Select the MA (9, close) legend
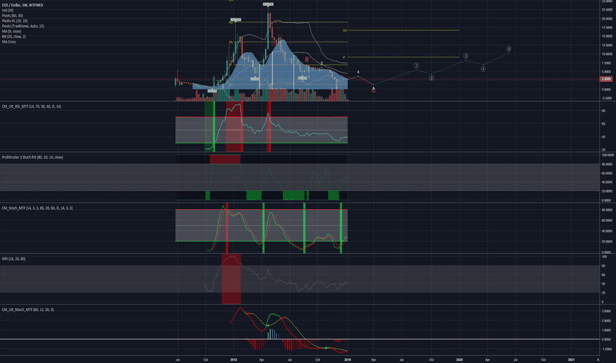 click(x=11, y=31)
